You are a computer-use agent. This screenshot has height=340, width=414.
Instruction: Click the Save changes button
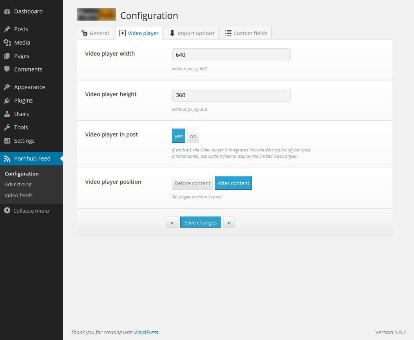[x=200, y=222]
